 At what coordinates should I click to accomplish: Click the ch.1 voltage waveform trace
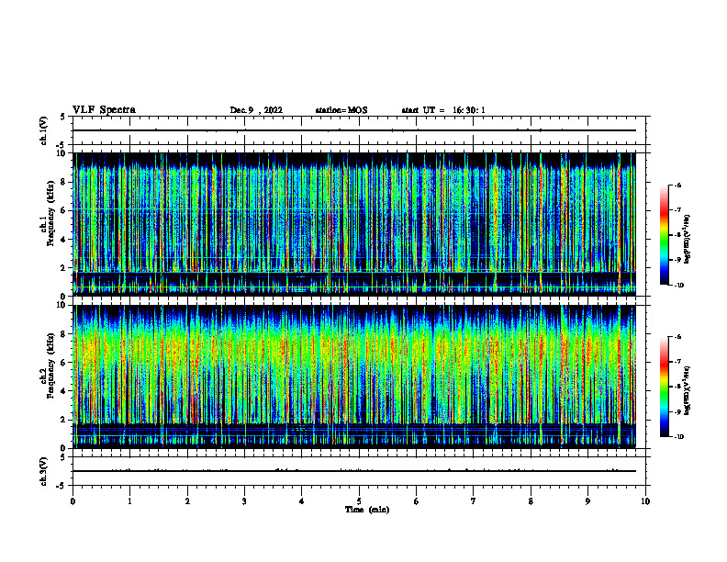354,130
